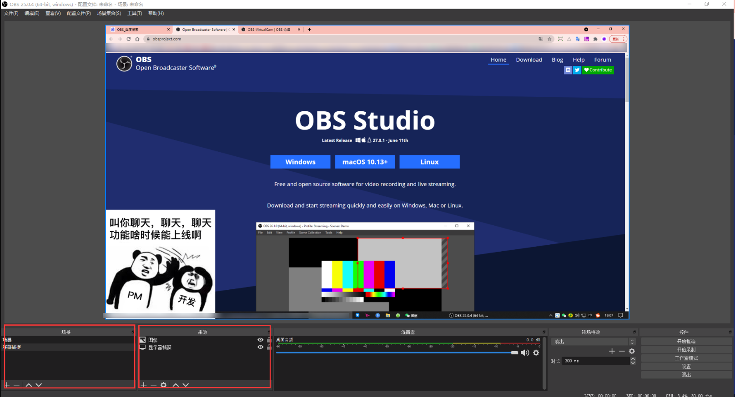Image resolution: width=735 pixels, height=397 pixels.
Task: Undock the 来源 panel via float icon
Action: [269, 332]
